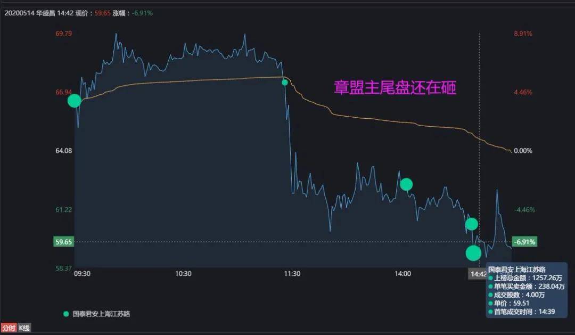Select the 单笔买卖金额 row in tooltip

pyautogui.click(x=526, y=287)
